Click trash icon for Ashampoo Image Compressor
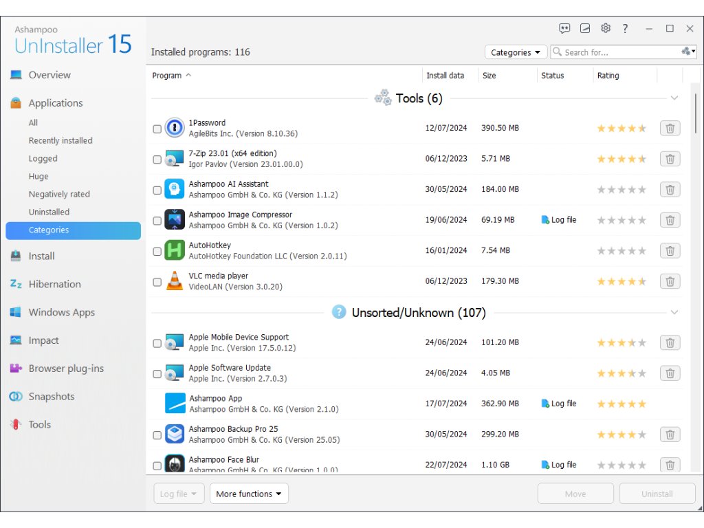Screen dimensions: 704x528 pos(670,220)
